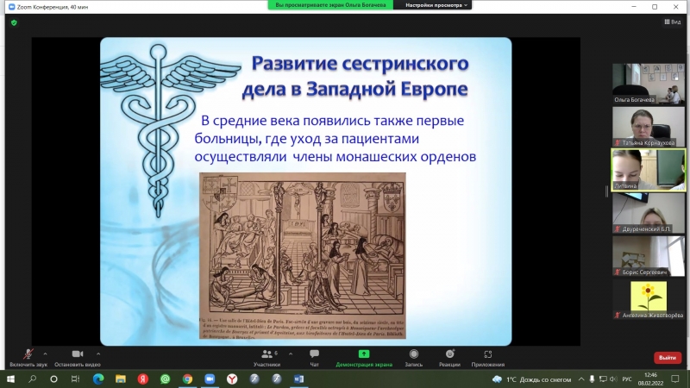
Task: Open Microsoft Word from taskbar
Action: pos(298,379)
